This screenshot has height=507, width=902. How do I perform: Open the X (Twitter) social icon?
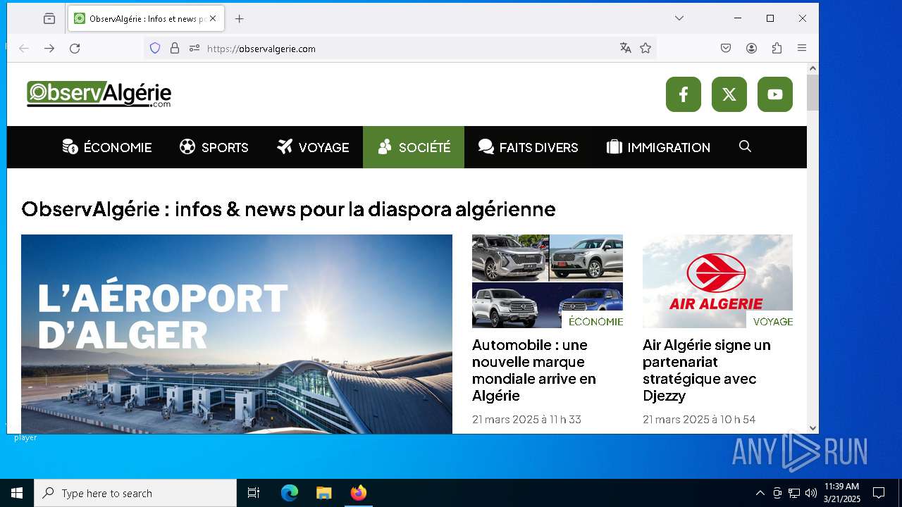pos(729,94)
